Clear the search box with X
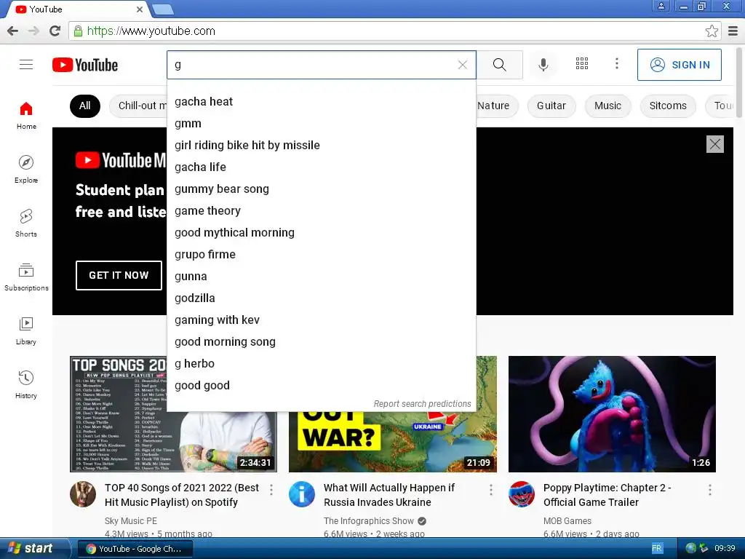 462,65
